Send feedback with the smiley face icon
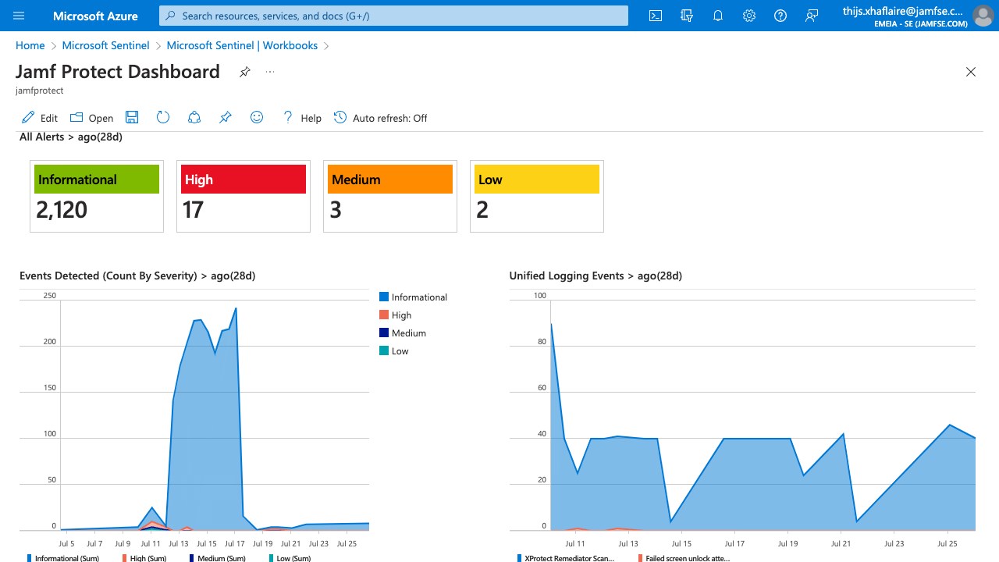 (257, 118)
